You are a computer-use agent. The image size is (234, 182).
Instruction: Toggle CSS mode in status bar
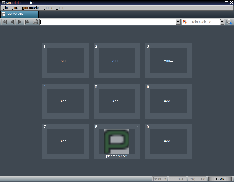click(177, 179)
